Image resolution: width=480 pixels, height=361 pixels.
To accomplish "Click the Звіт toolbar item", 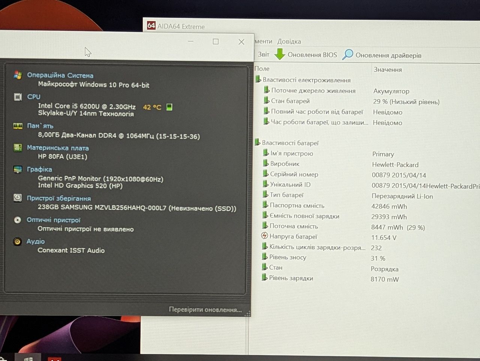I will click(x=264, y=54).
